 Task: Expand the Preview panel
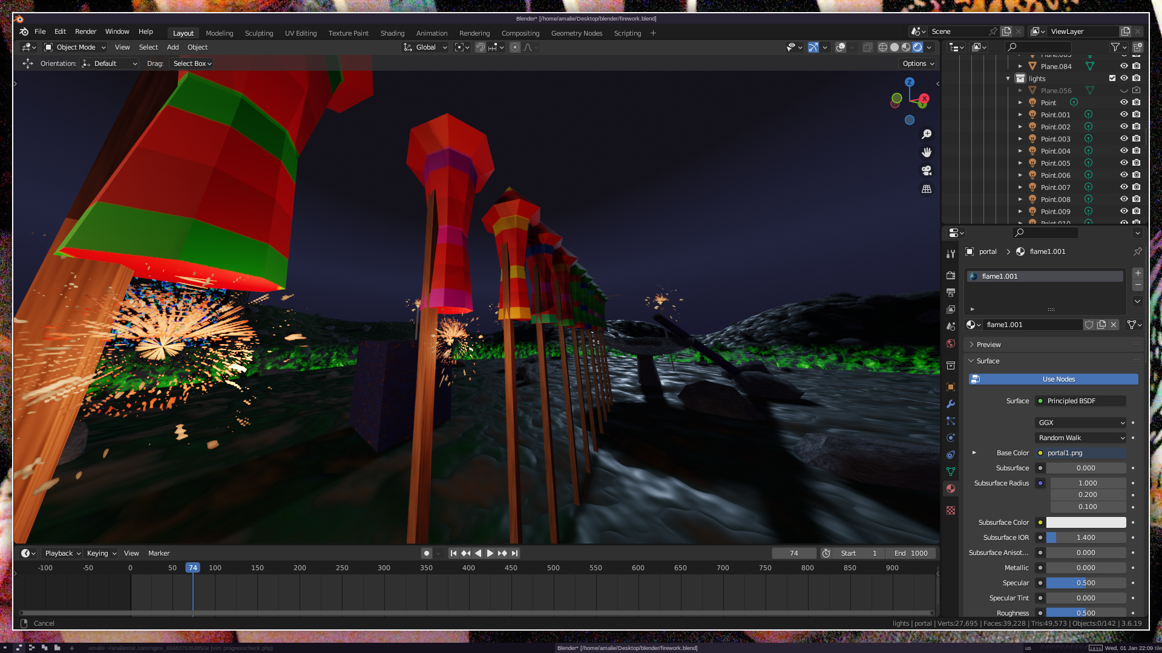[988, 345]
